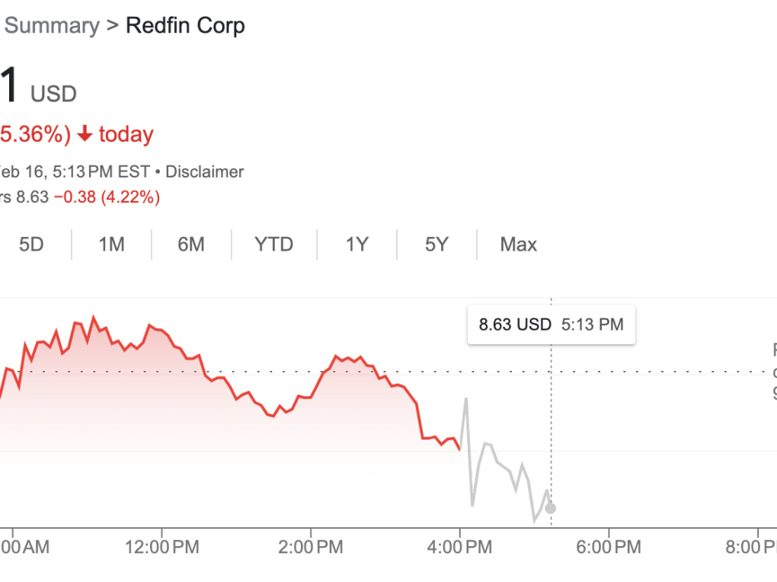Screen dimensions: 777x582
Task: Switch chart to the 5D range
Action: (31, 245)
